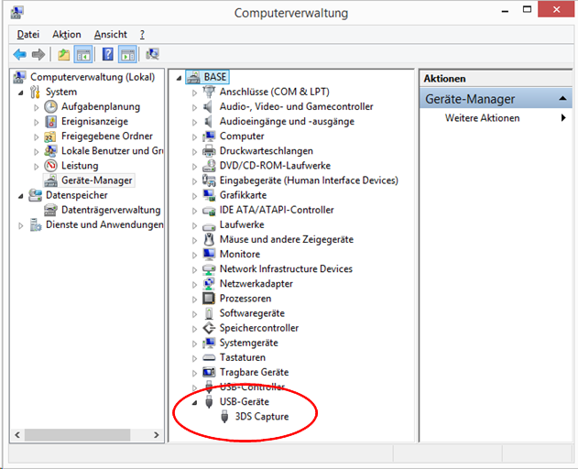Viewport: 578px width, 469px height.
Task: Collapse the BASE computer node
Action: point(180,78)
